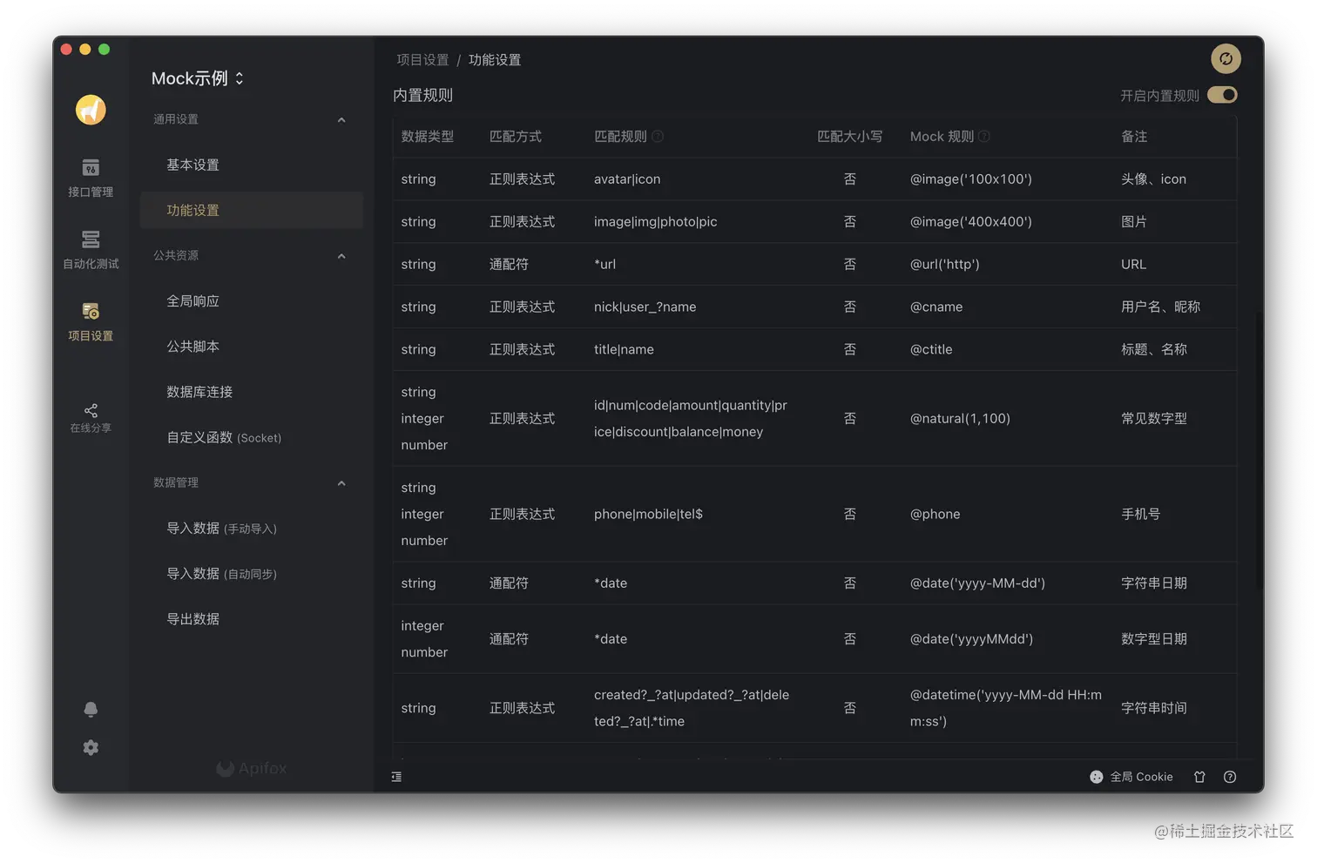This screenshot has width=1317, height=863.
Task: Click the sync/refresh icon at top right
Action: pos(1226,58)
